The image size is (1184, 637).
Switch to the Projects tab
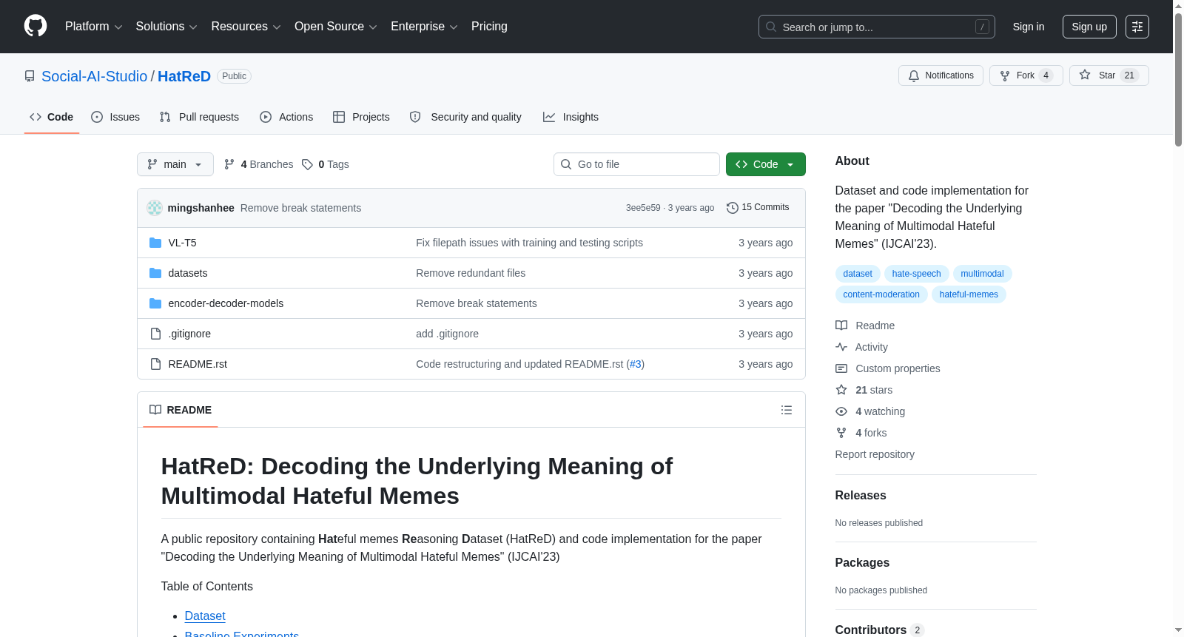tap(361, 117)
